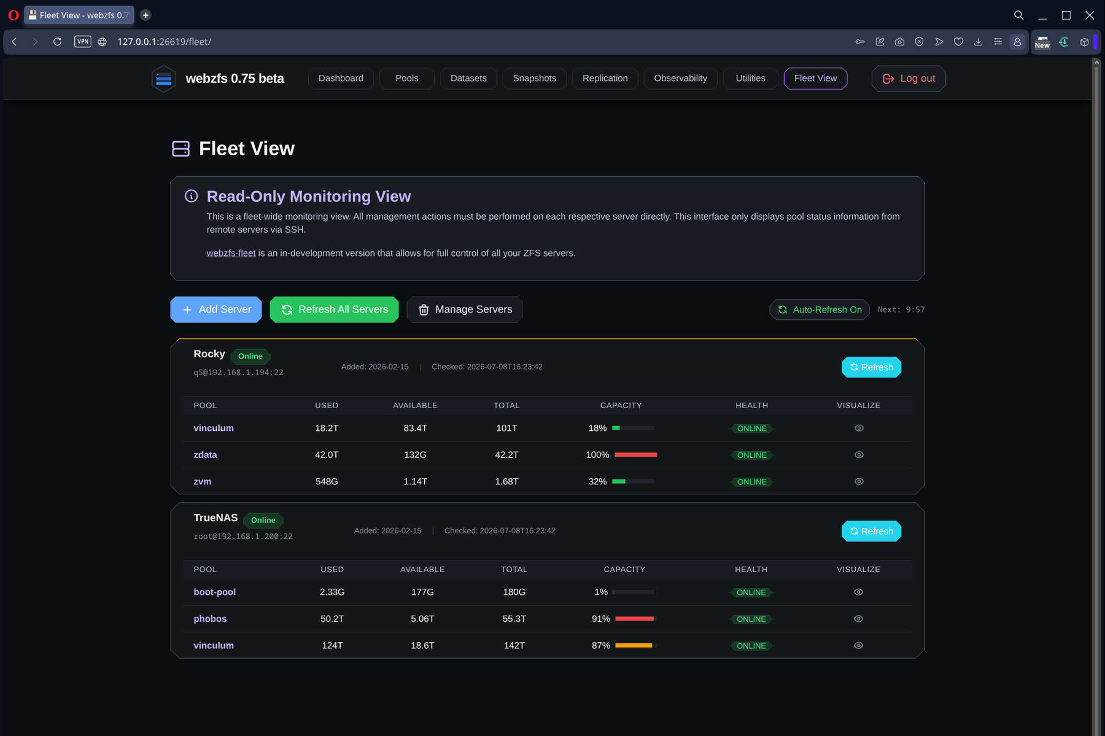Image resolution: width=1105 pixels, height=736 pixels.
Task: Visualize the zdata pool via eye icon
Action: tap(859, 455)
